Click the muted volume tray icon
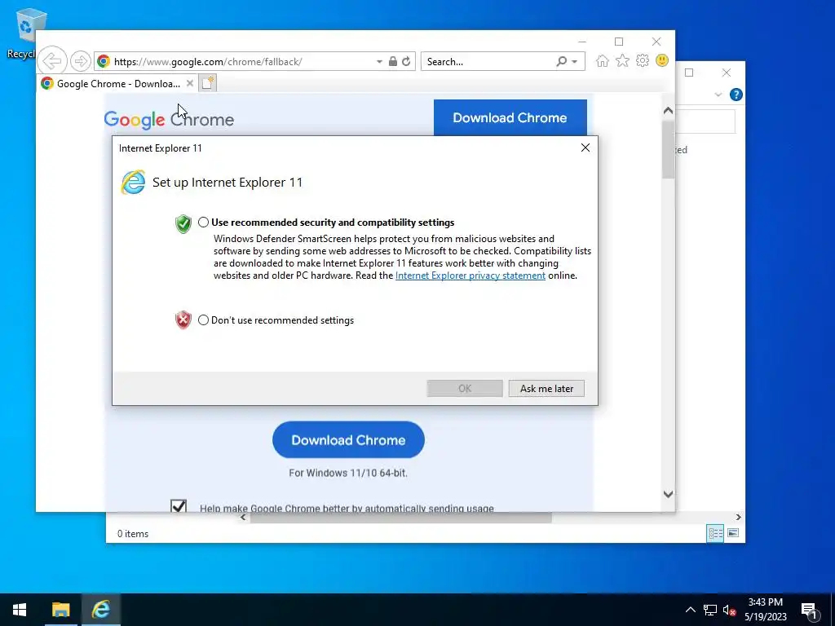 [x=730, y=610]
